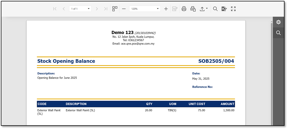Click the UNIT COST column header
The height and width of the screenshot is (129, 288).
click(x=197, y=104)
